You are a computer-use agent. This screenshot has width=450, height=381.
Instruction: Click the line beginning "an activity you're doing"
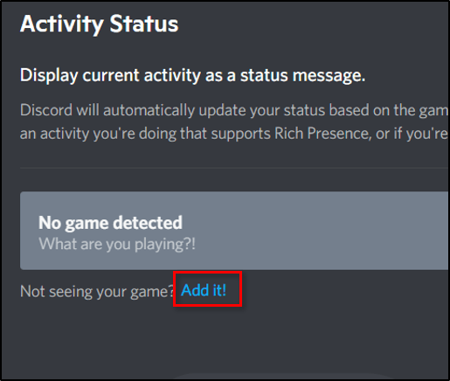coord(234,134)
